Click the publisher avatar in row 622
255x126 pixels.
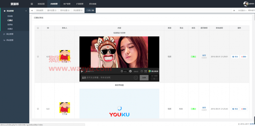coord(65,107)
